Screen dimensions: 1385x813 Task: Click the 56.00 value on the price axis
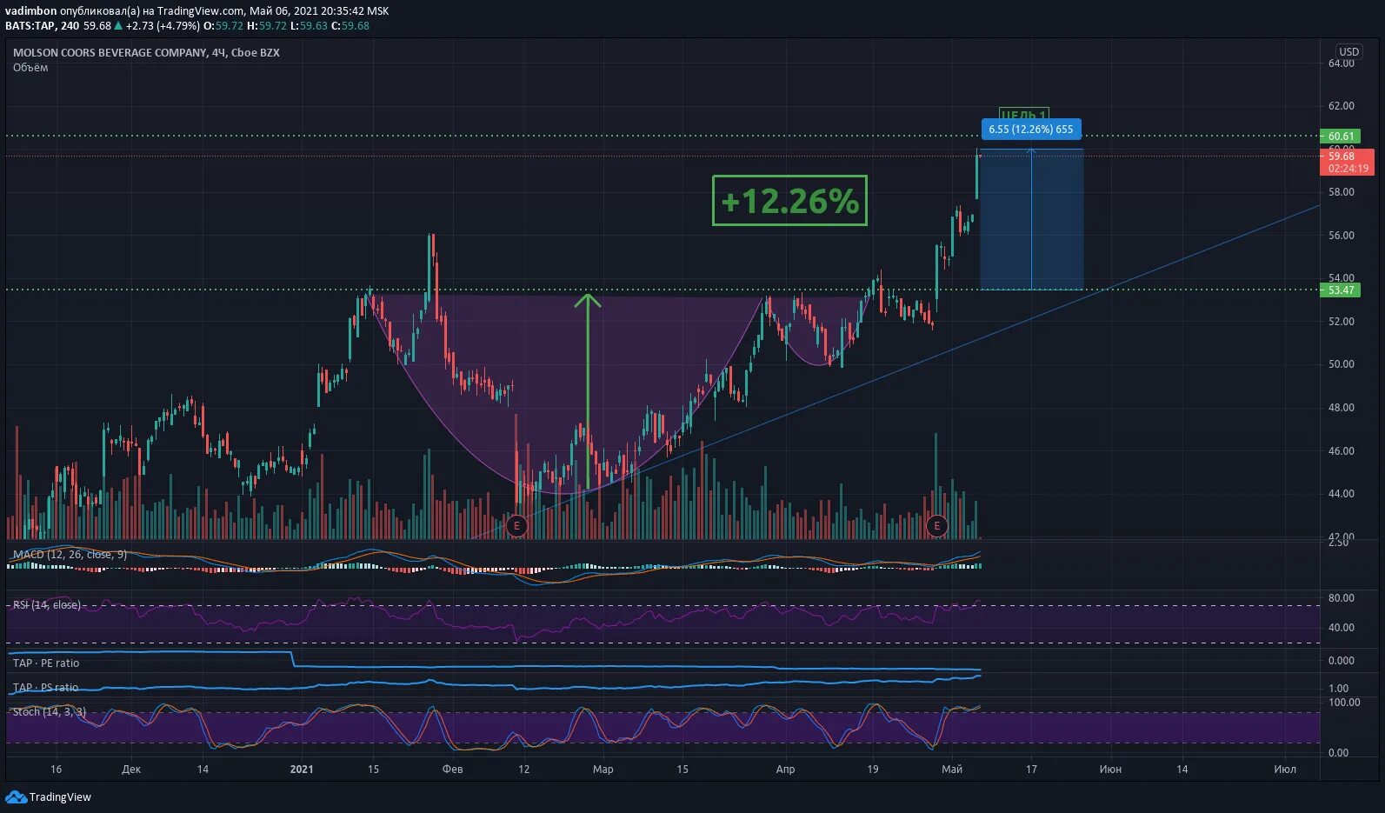pos(1342,235)
